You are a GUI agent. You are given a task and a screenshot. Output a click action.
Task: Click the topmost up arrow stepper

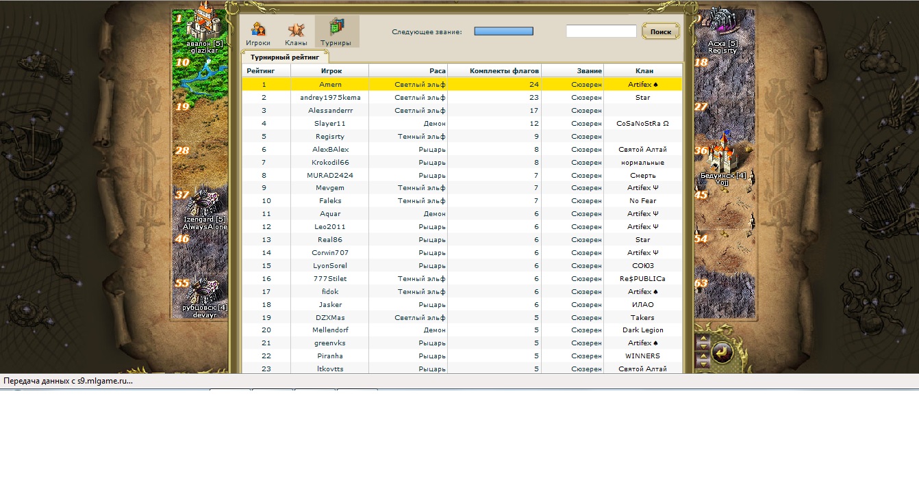(703, 338)
